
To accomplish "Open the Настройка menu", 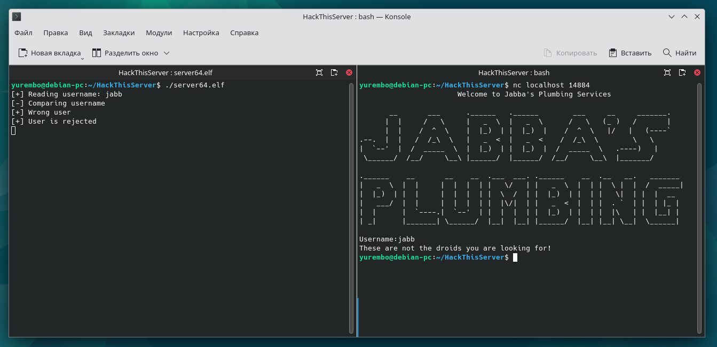I will [x=201, y=33].
